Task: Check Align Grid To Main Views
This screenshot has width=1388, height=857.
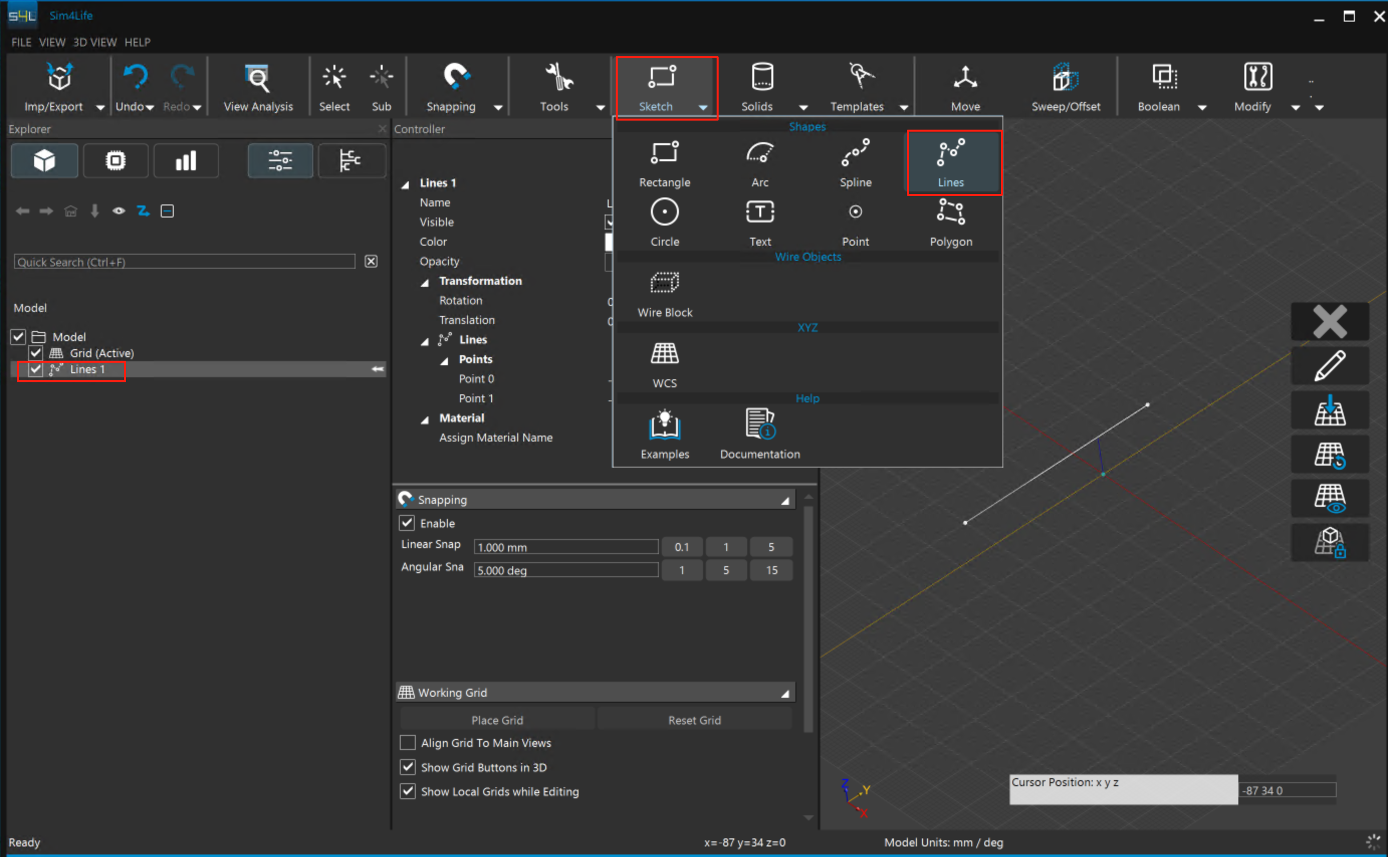Action: pos(407,742)
